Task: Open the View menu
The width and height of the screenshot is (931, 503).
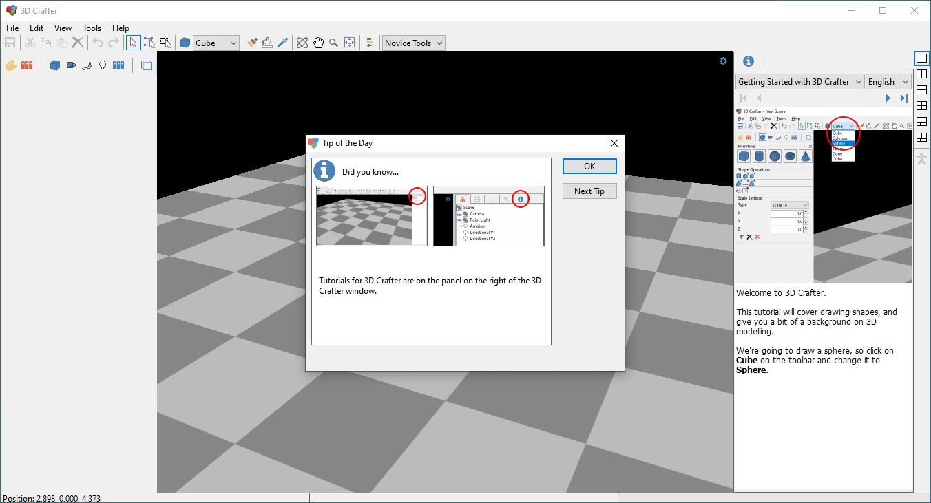Action: pos(63,28)
